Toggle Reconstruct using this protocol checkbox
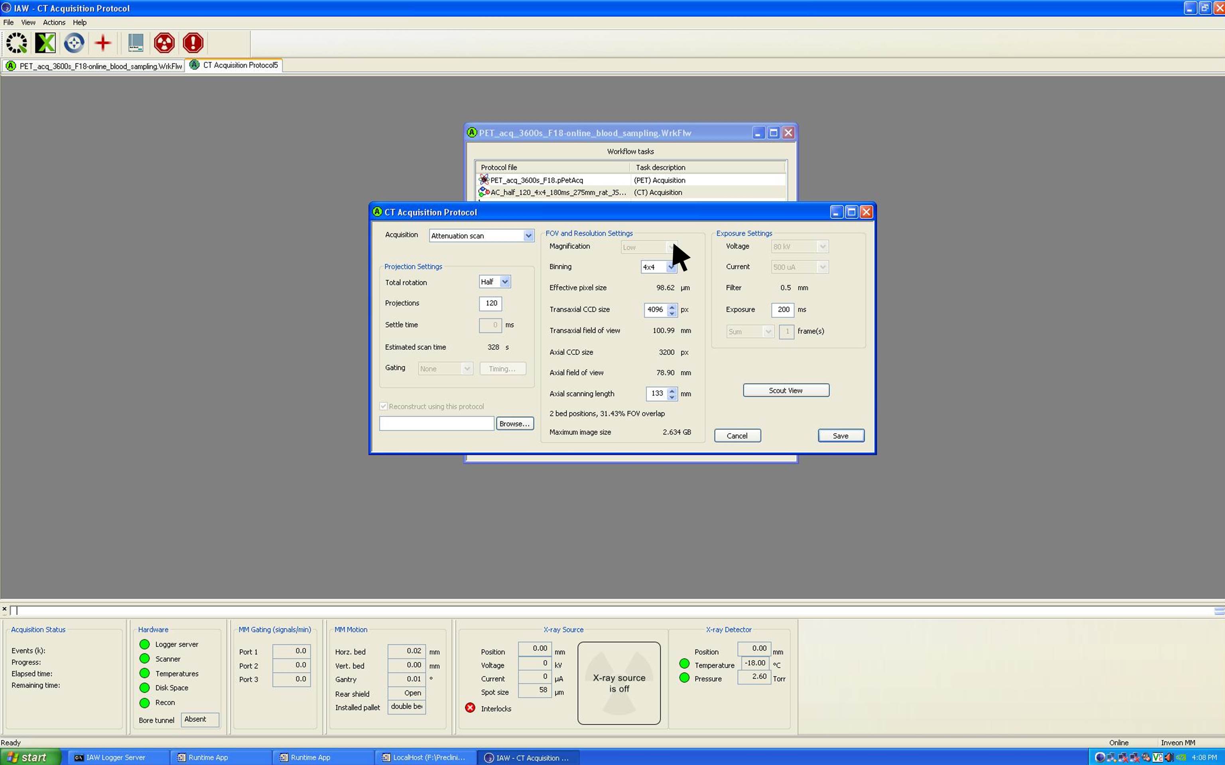This screenshot has width=1225, height=765. coord(384,406)
